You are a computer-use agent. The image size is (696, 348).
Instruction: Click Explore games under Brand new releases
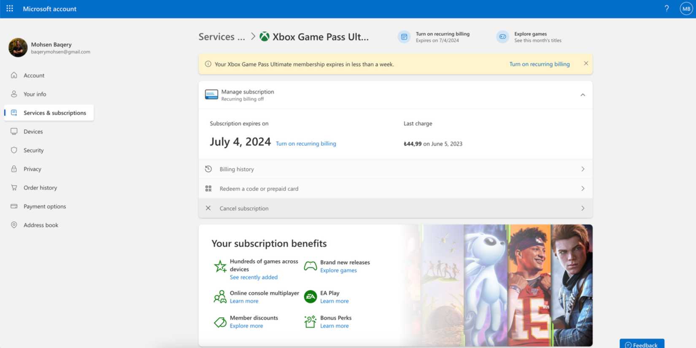(338, 270)
